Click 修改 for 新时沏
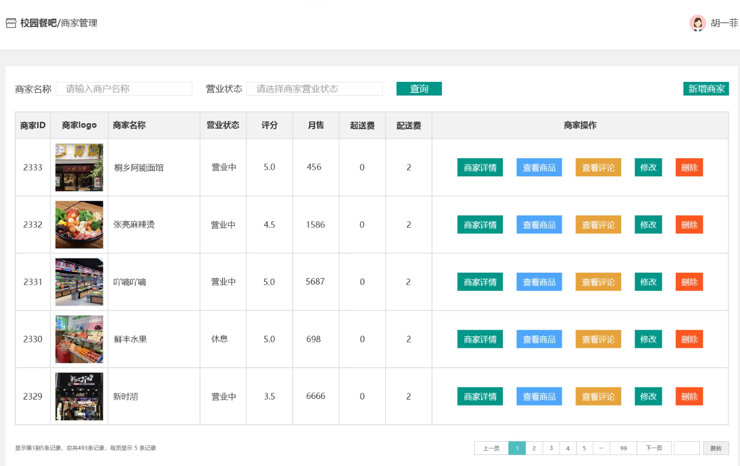 pos(648,396)
